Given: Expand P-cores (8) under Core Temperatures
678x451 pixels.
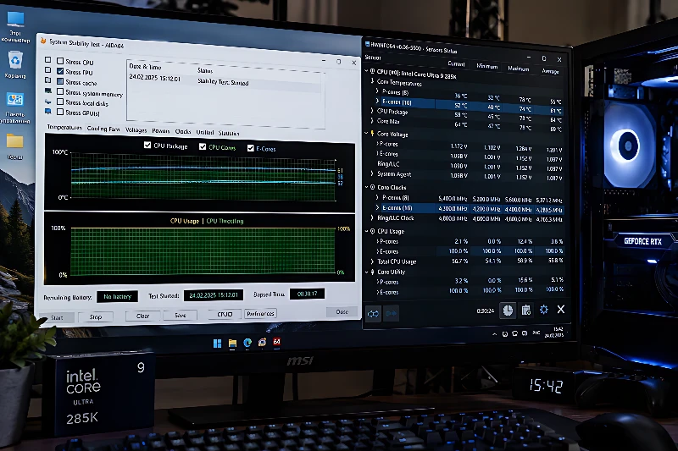Looking at the screenshot, I should tap(377, 91).
